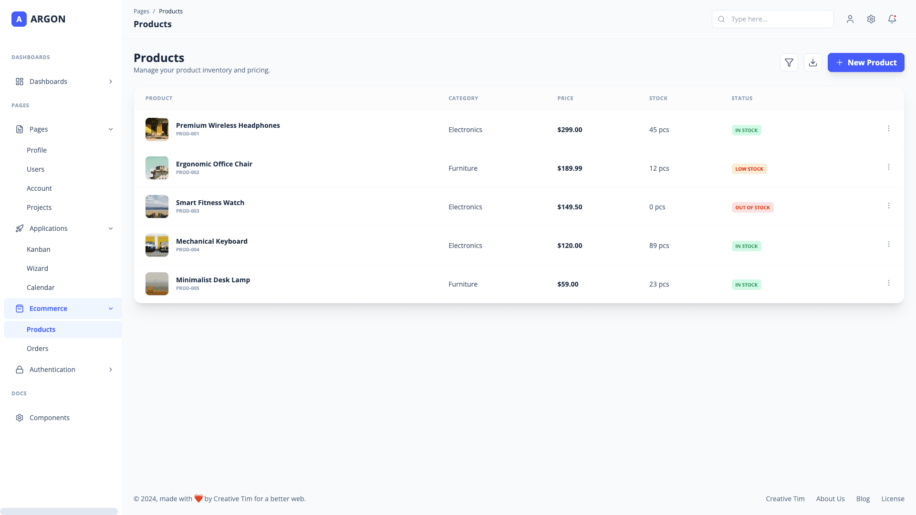Expand the Authentication menu
This screenshot has width=916, height=515.
coord(52,369)
